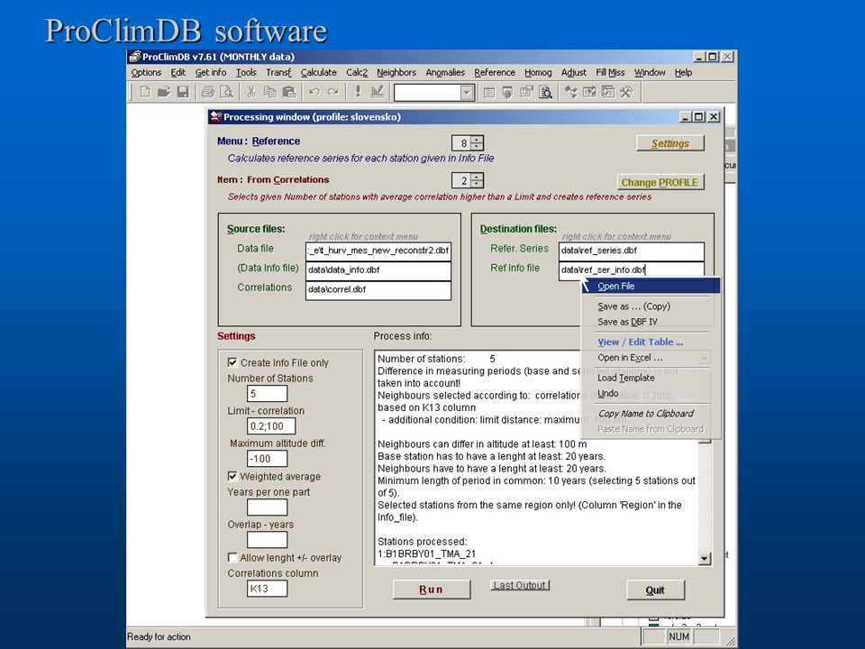
Task: Click the Number of Stations field
Action: [x=267, y=394]
